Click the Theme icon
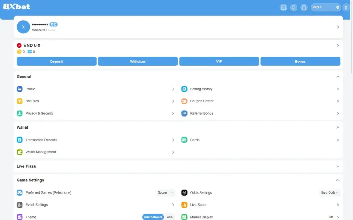 coord(20,217)
